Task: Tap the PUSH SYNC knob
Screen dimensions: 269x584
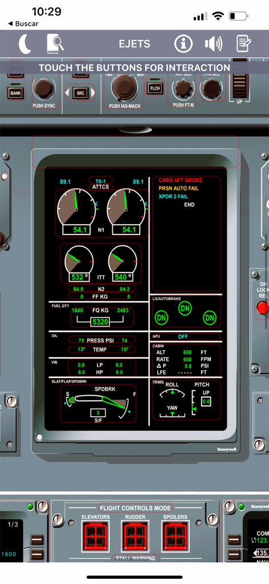Action: click(43, 88)
